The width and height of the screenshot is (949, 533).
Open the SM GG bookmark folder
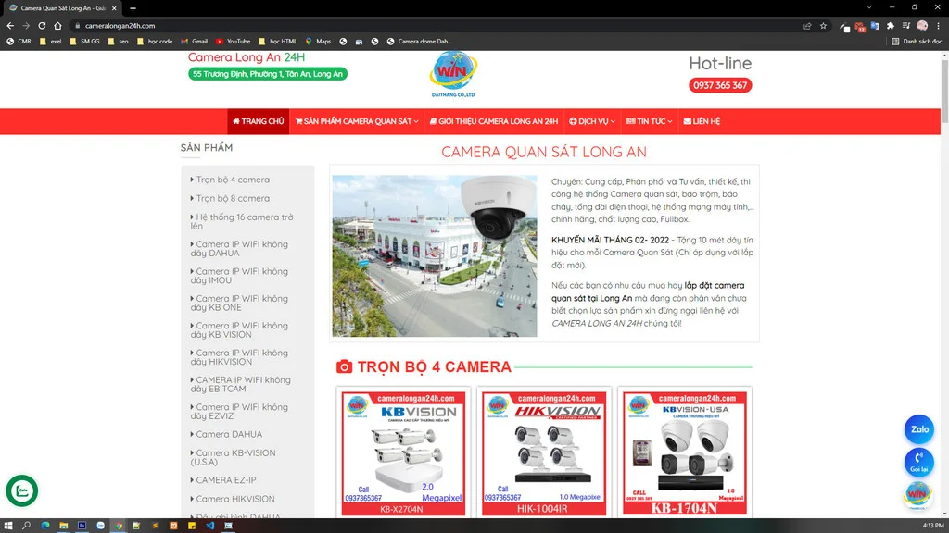coord(84,41)
